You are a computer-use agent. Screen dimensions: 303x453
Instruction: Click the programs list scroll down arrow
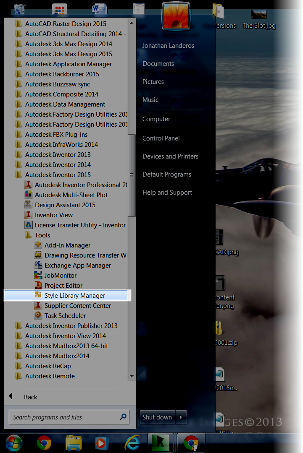(x=132, y=376)
